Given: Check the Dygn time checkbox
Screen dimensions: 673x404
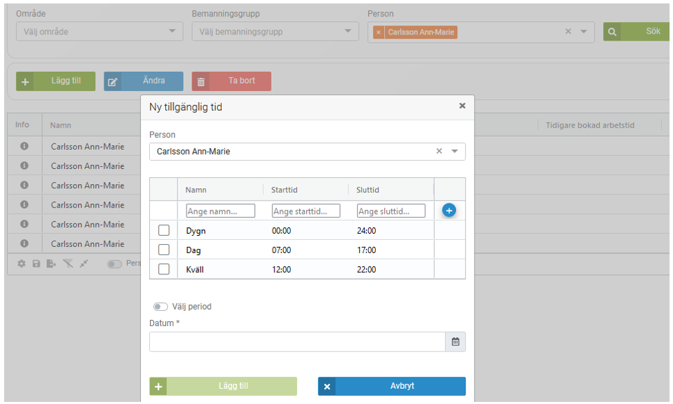Looking at the screenshot, I should (164, 231).
